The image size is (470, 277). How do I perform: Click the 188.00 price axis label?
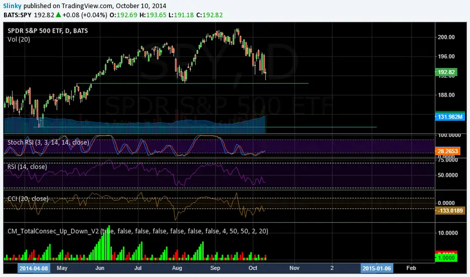click(446, 95)
